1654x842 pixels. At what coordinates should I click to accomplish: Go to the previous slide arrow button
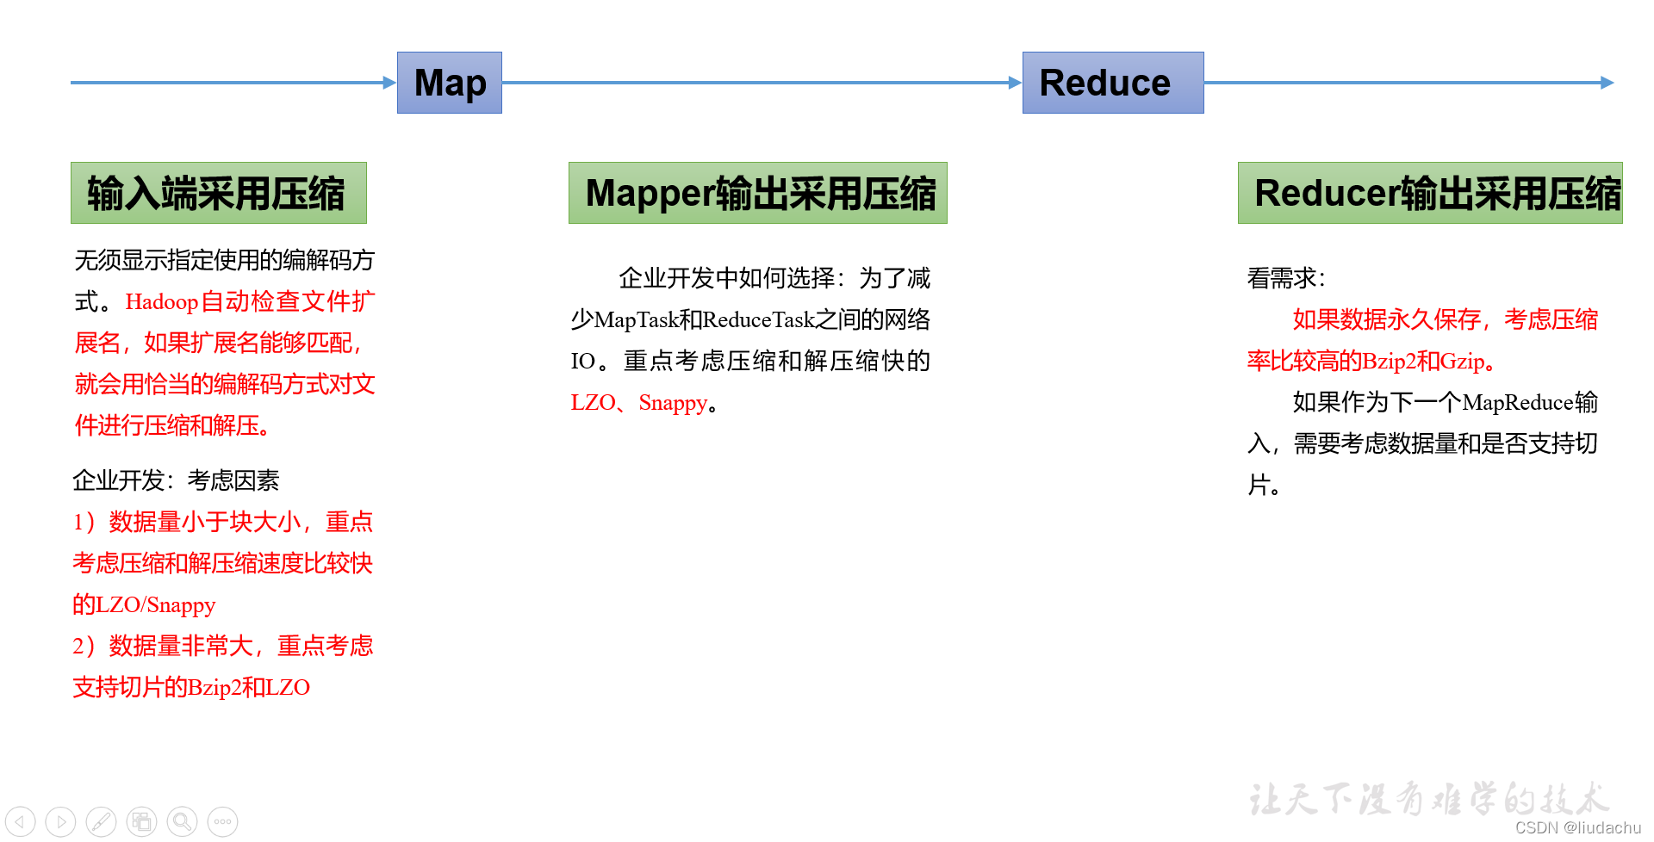21,821
